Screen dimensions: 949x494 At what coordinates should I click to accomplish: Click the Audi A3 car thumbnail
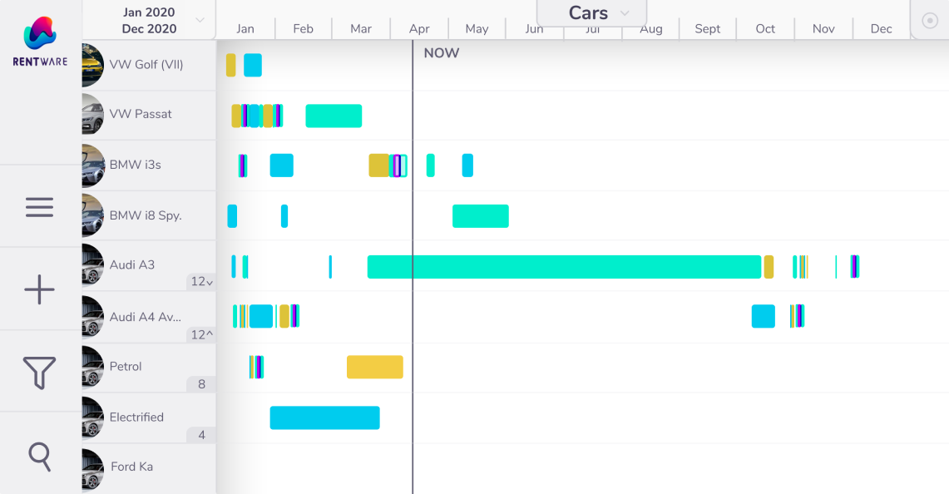[x=92, y=264]
